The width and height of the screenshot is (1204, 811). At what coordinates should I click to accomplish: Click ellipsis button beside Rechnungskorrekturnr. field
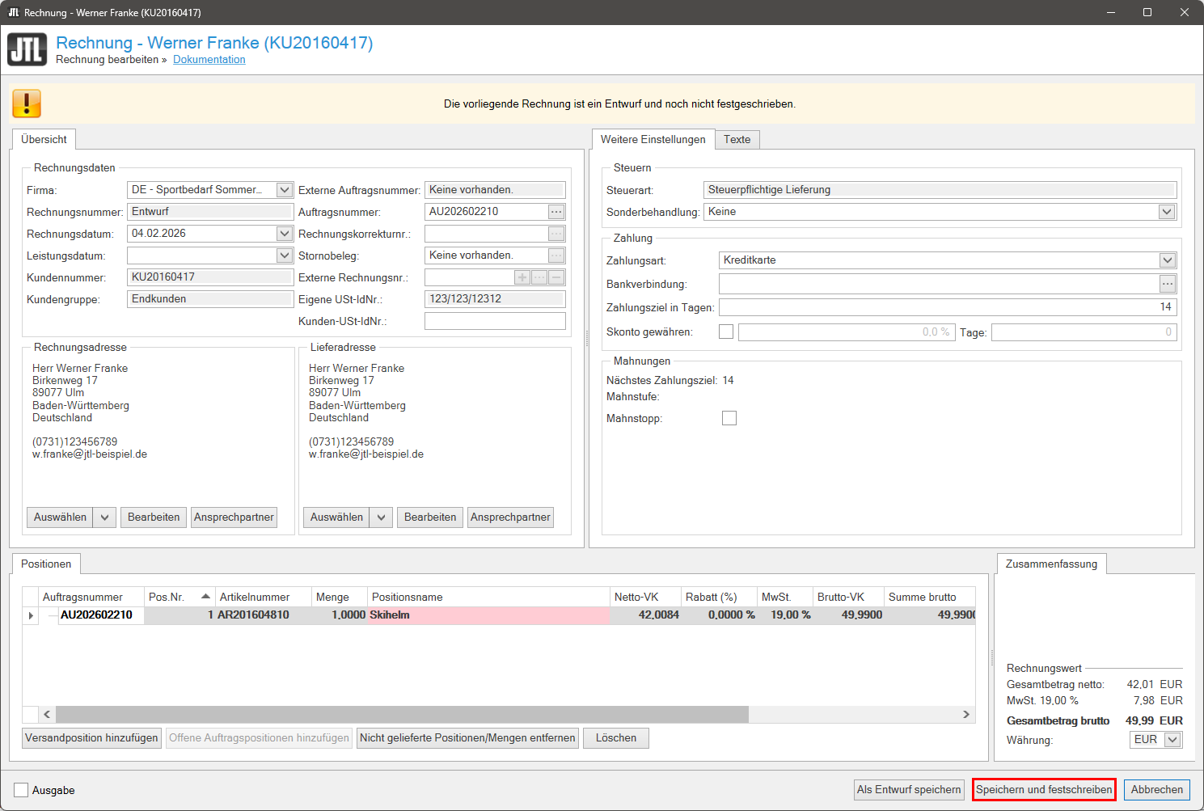coord(556,234)
